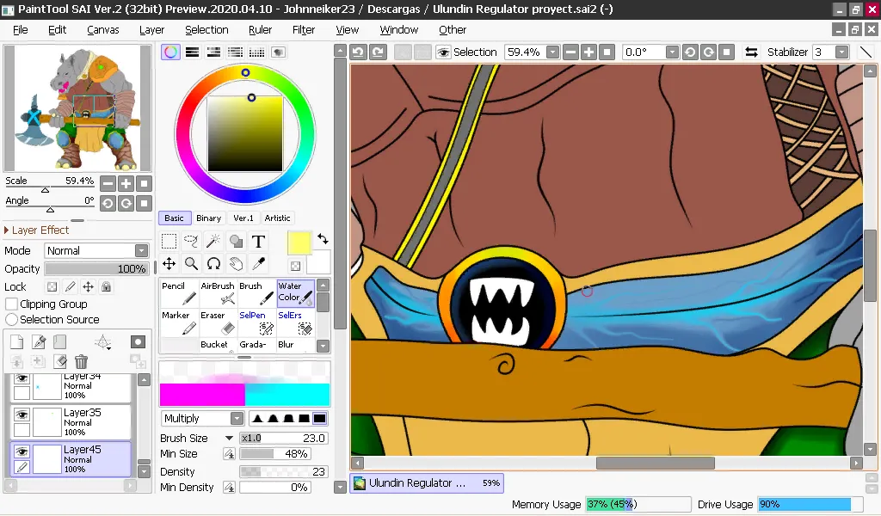Switch to the Artistic brush tab

(x=278, y=218)
